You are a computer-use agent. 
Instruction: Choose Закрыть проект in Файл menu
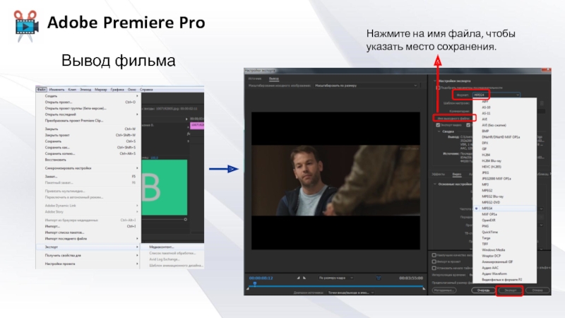(x=89, y=135)
